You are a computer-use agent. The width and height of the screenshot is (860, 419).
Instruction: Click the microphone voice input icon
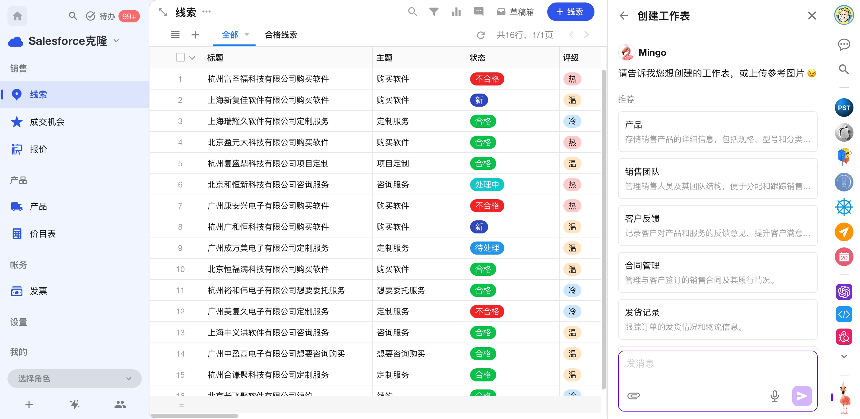point(774,396)
